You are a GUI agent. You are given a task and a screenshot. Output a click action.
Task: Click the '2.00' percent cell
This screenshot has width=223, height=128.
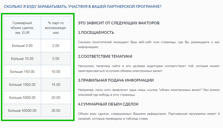pyautogui.click(x=56, y=46)
